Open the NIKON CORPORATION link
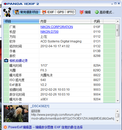The height and width of the screenshot is (130, 122). [57, 27]
